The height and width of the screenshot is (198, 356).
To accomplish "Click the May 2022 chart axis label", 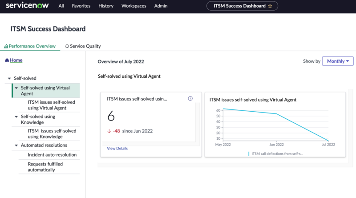I will [223, 145].
